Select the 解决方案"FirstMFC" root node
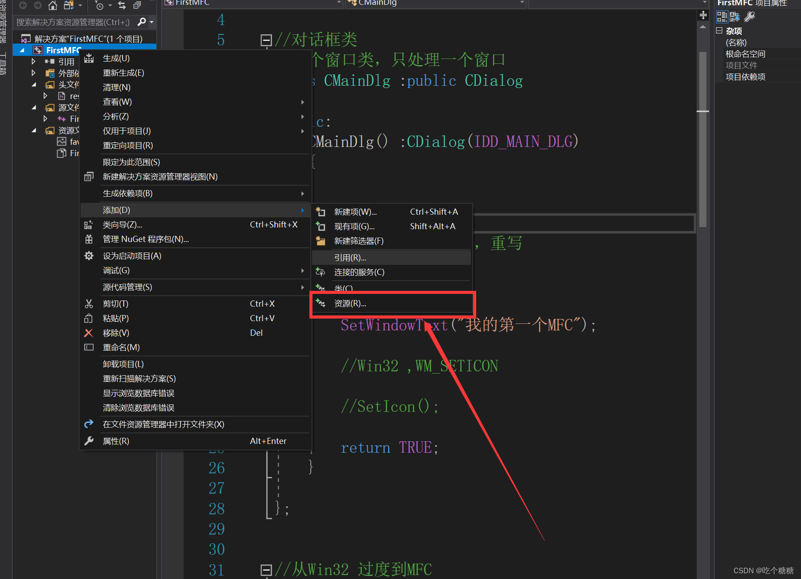801x579 pixels. (x=88, y=39)
